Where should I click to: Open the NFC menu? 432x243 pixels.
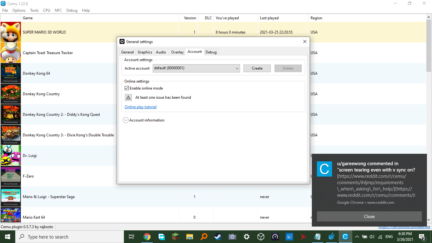coord(58,10)
